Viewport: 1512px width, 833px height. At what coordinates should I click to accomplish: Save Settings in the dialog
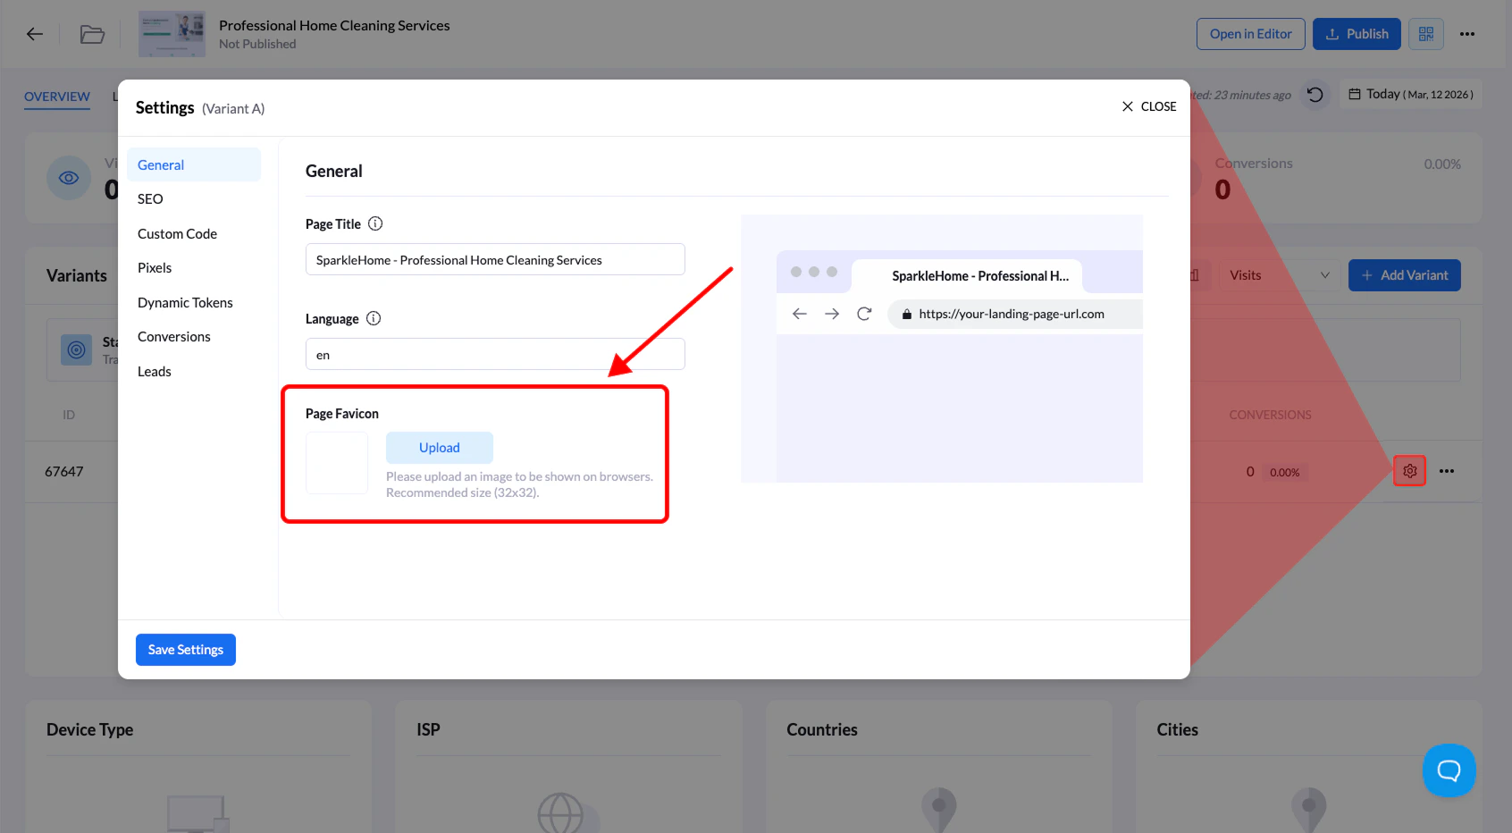coord(186,650)
